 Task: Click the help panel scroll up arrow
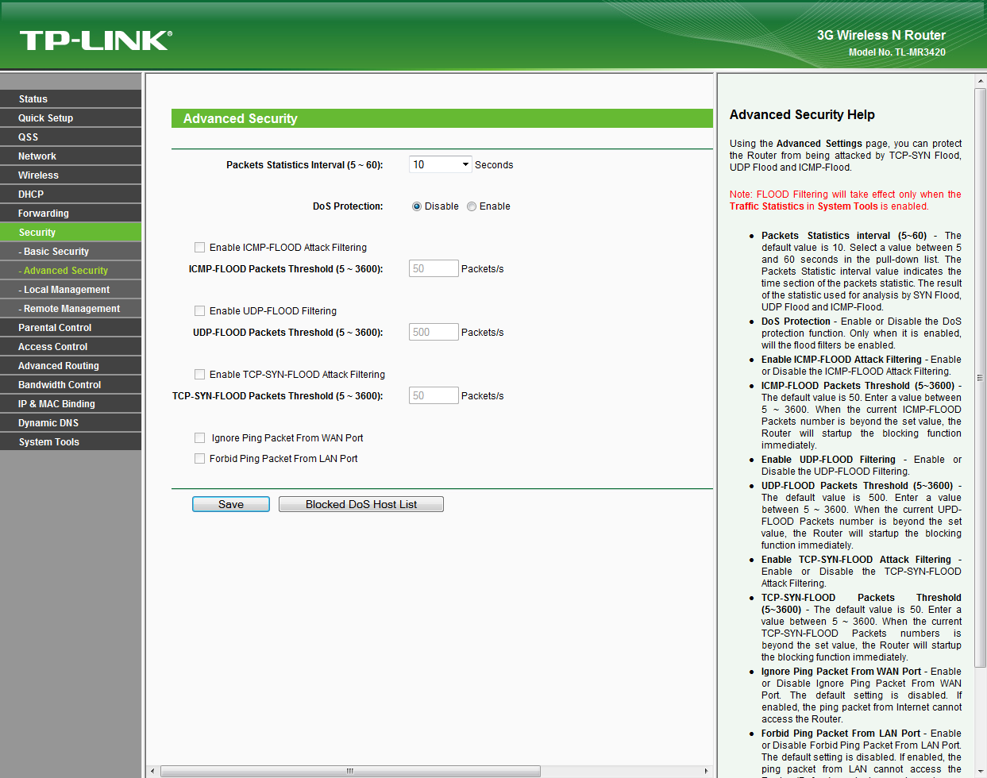(x=980, y=82)
